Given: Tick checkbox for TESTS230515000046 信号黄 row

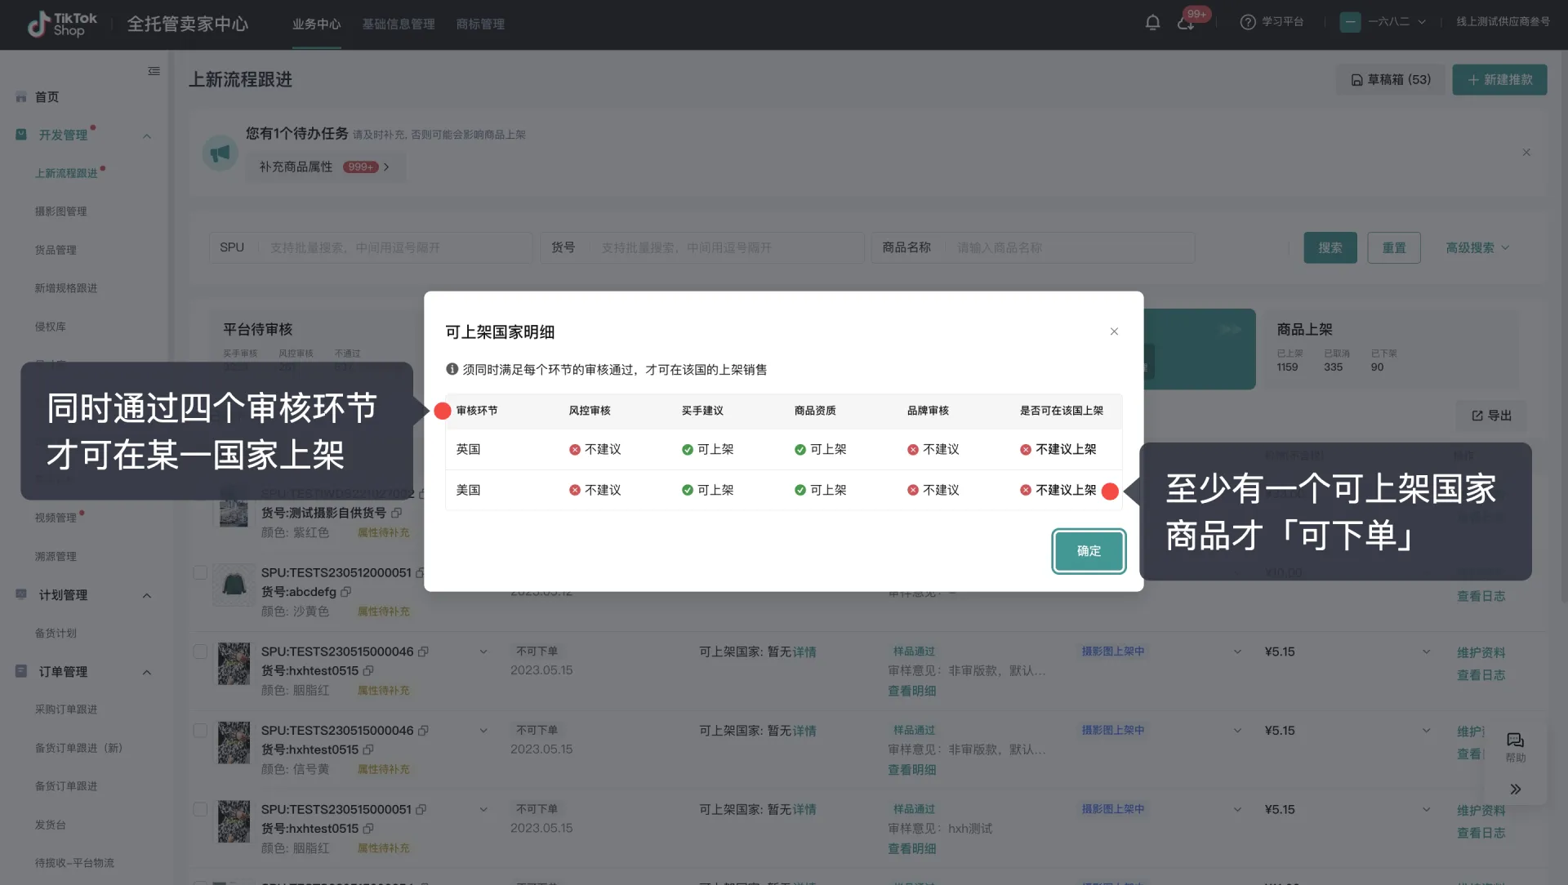Looking at the screenshot, I should click(x=200, y=731).
